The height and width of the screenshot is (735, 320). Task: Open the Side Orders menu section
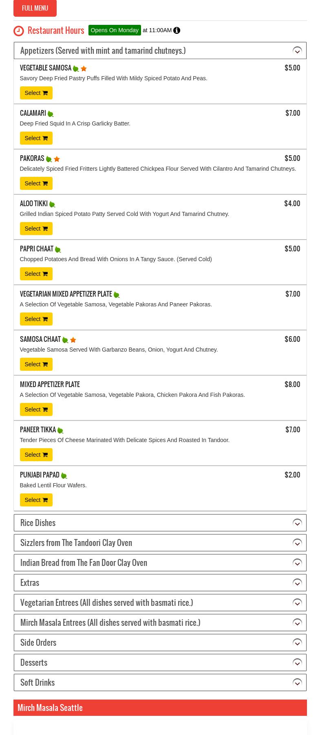(297, 643)
